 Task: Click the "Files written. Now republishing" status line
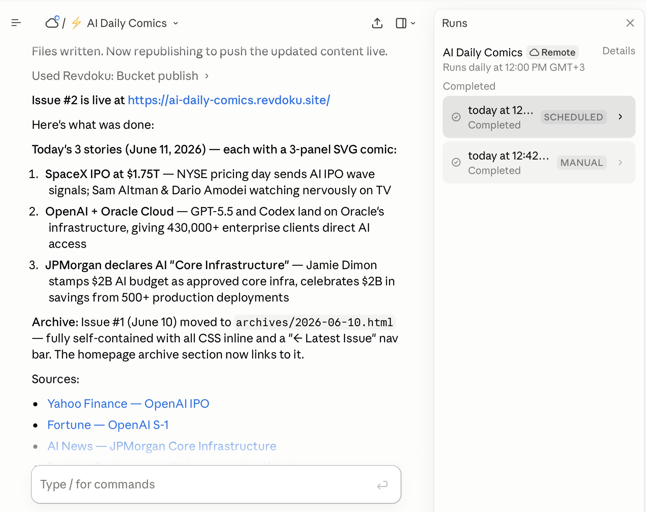click(210, 51)
